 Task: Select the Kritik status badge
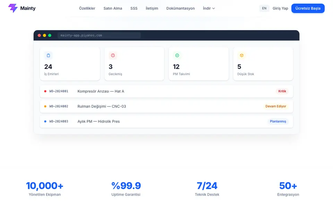(282, 91)
